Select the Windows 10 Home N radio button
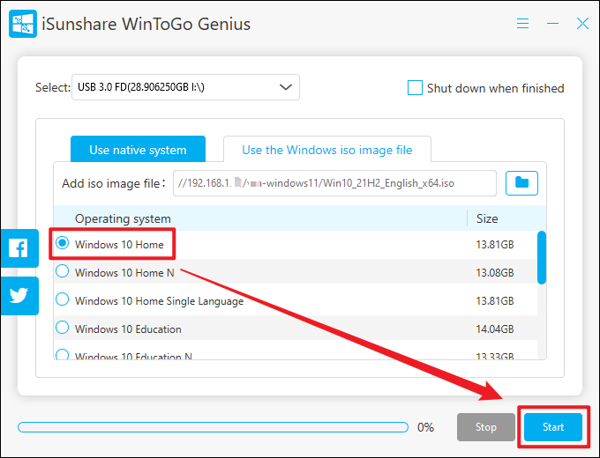Screen dimensions: 600x458 coord(63,271)
